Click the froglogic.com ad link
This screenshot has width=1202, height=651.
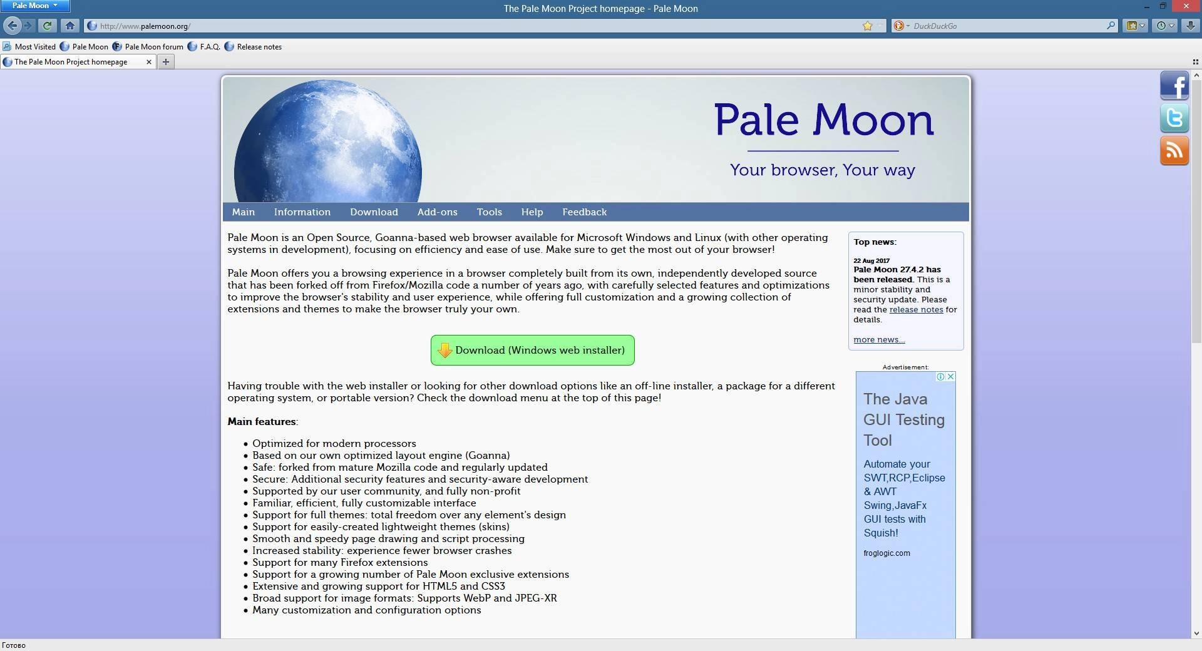(886, 553)
